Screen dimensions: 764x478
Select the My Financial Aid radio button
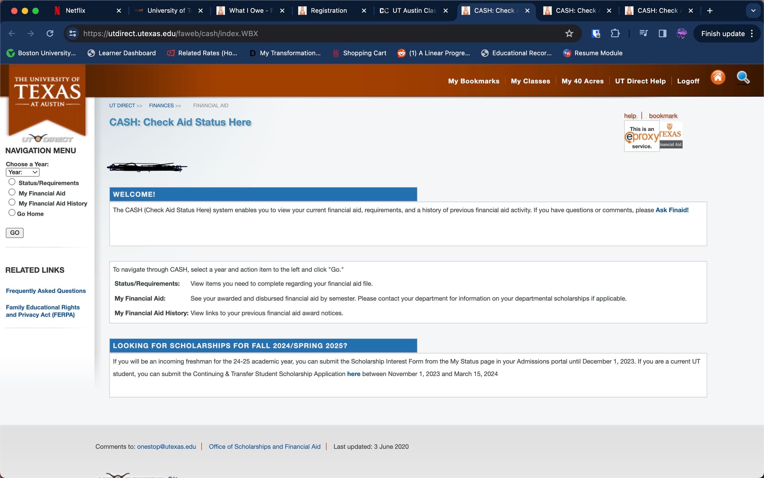tap(12, 192)
